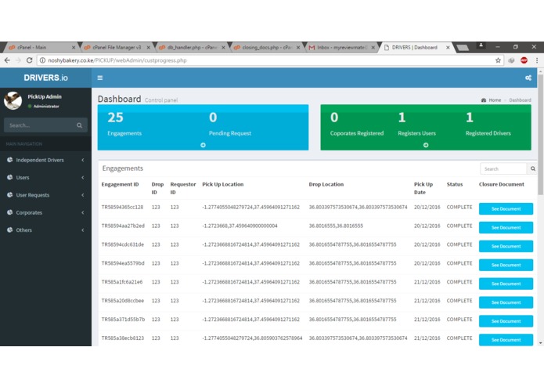The image size is (544, 387).
Task: Switch to the closing_docs.php tab
Action: (266, 47)
